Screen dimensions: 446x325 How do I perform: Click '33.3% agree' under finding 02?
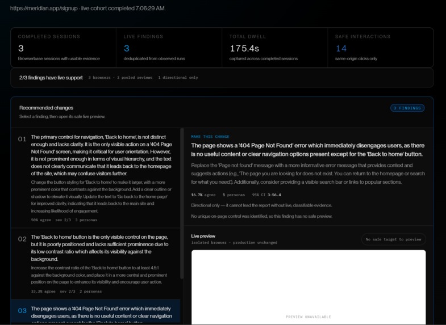[x=43, y=291]
